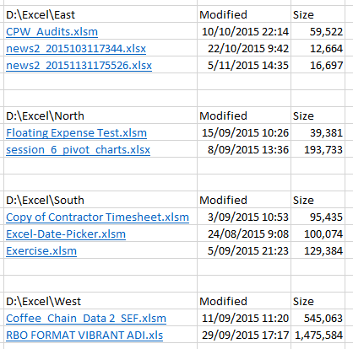The width and height of the screenshot is (353, 349).
Task: Open the CPW_Audits.xlsm file link
Action: click(x=52, y=32)
